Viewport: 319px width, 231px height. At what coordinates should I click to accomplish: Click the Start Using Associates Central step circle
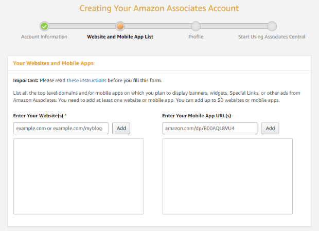272,26
